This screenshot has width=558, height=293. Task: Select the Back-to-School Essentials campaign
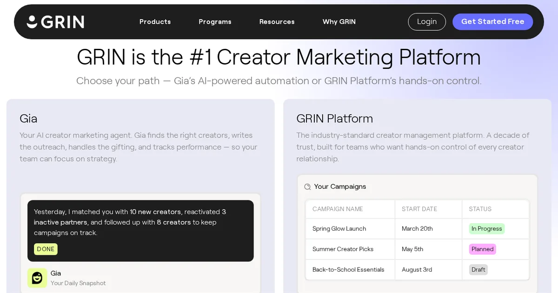(x=348, y=270)
